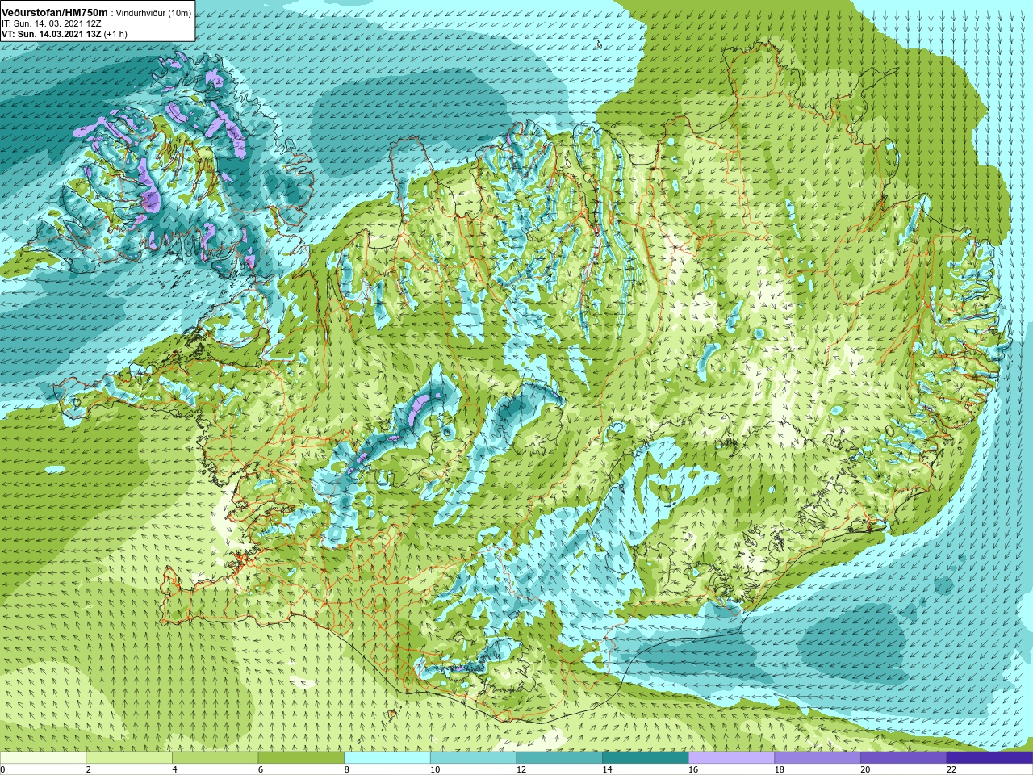Click the legend scale value '16'
The height and width of the screenshot is (775, 1033).
pyautogui.click(x=693, y=769)
